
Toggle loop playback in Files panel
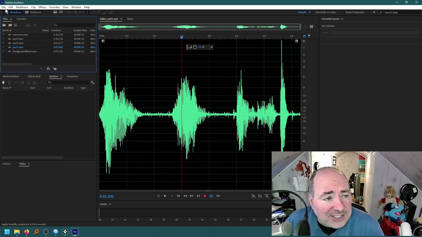[x=48, y=69]
